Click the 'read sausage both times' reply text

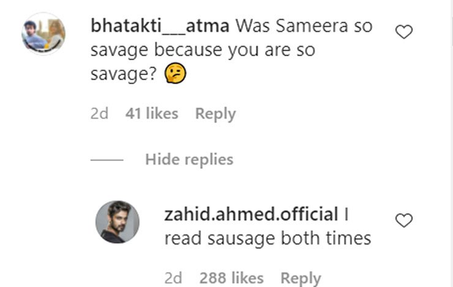[x=268, y=238]
